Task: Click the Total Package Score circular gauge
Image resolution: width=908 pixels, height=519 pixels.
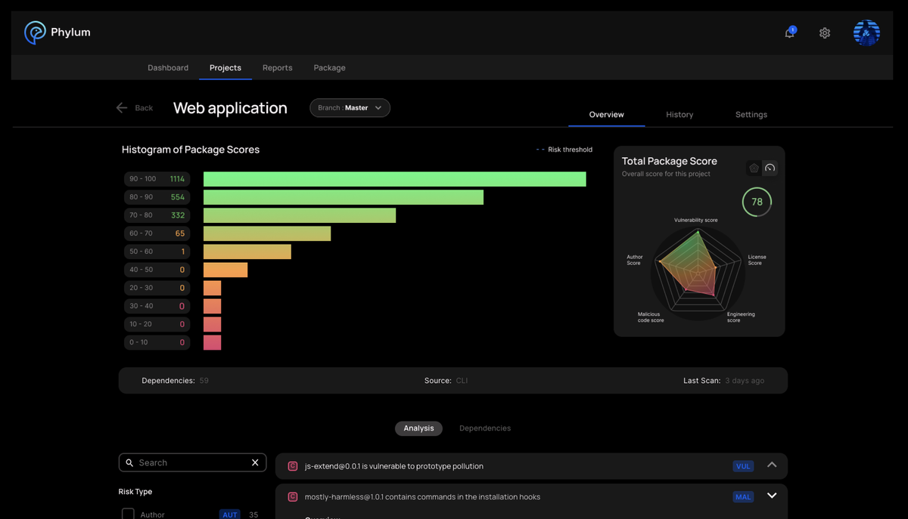Action: [x=756, y=202]
